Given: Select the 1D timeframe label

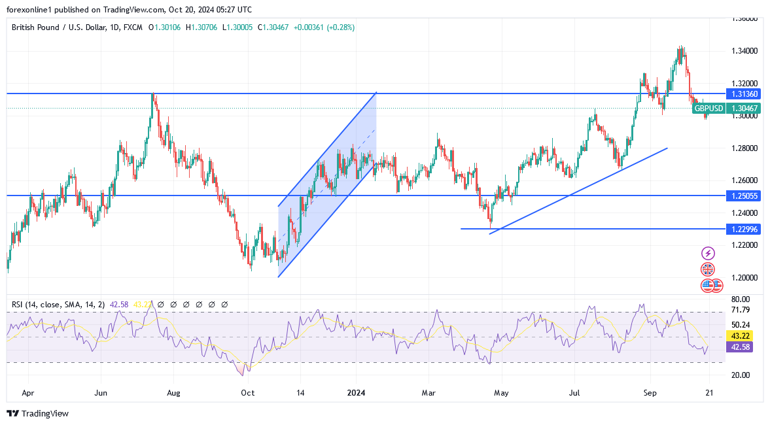Looking at the screenshot, I should (114, 27).
